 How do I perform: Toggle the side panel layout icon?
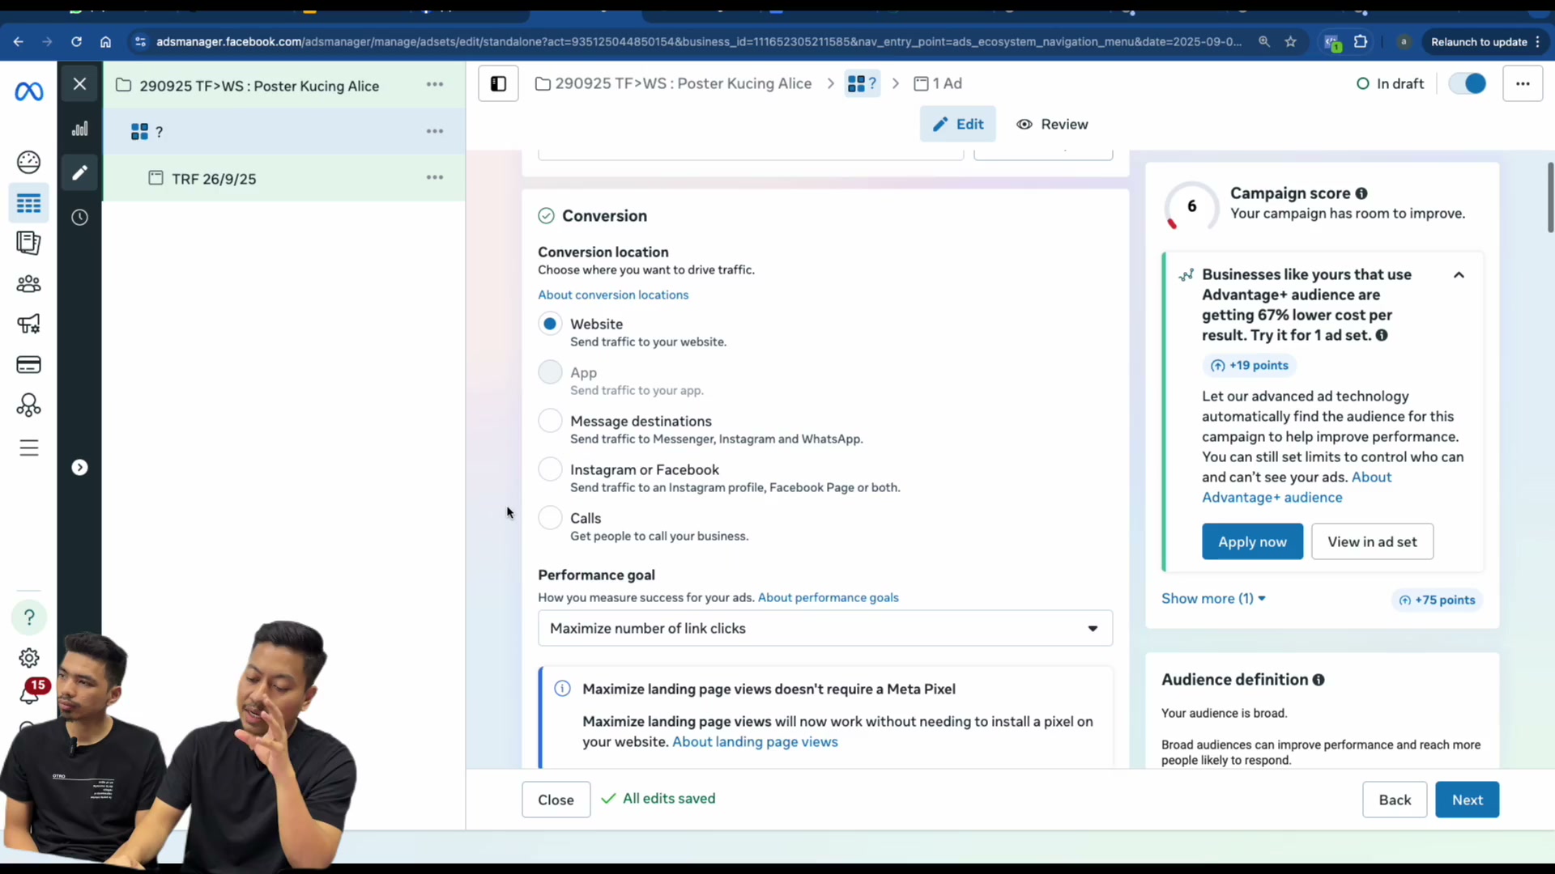pyautogui.click(x=498, y=83)
